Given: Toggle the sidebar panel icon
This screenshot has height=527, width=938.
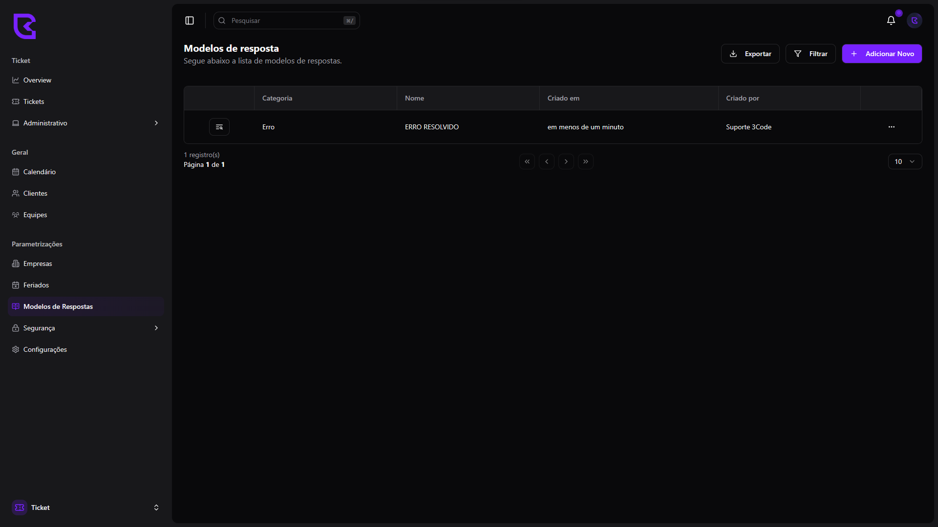Looking at the screenshot, I should click(190, 20).
